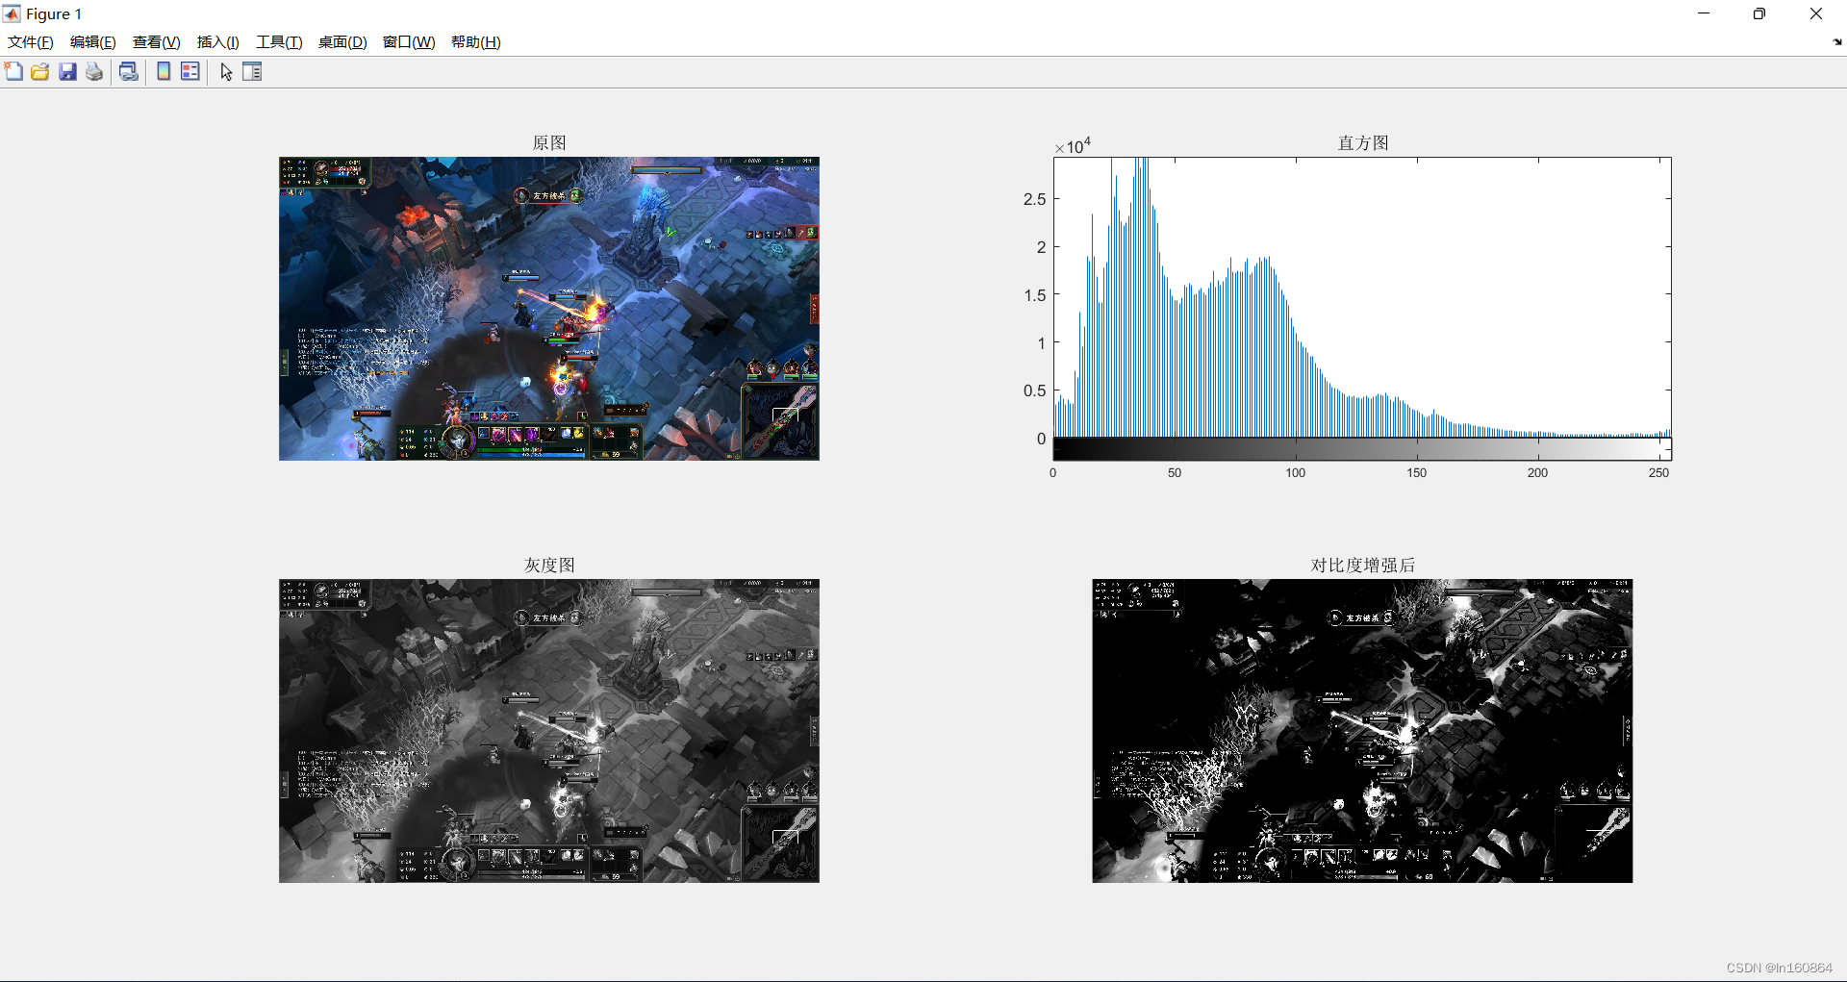Click the grayscale gradient bar under the histogram
1847x982 pixels.
[1362, 449]
